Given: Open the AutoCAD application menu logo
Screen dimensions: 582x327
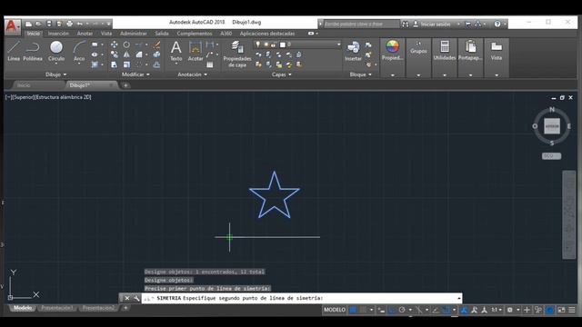Looking at the screenshot, I should click(x=12, y=26).
